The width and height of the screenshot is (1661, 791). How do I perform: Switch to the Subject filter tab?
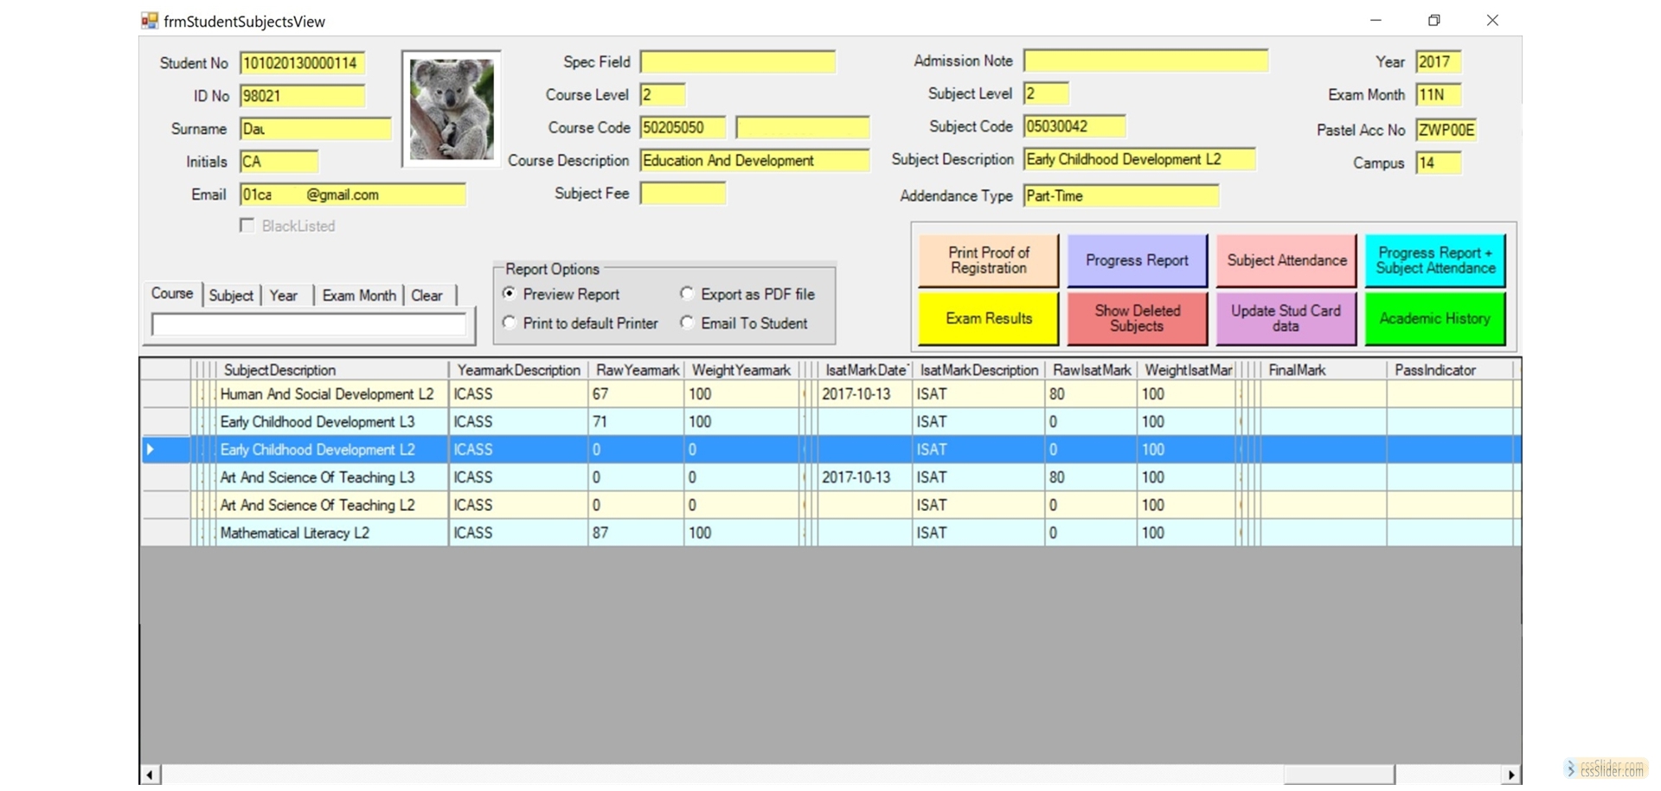(x=231, y=296)
